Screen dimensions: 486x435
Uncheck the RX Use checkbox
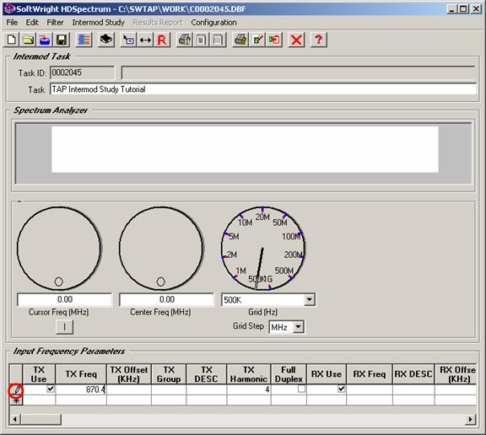pyautogui.click(x=341, y=389)
